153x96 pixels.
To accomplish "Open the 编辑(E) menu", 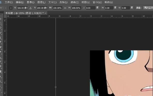I will pos(20,2).
